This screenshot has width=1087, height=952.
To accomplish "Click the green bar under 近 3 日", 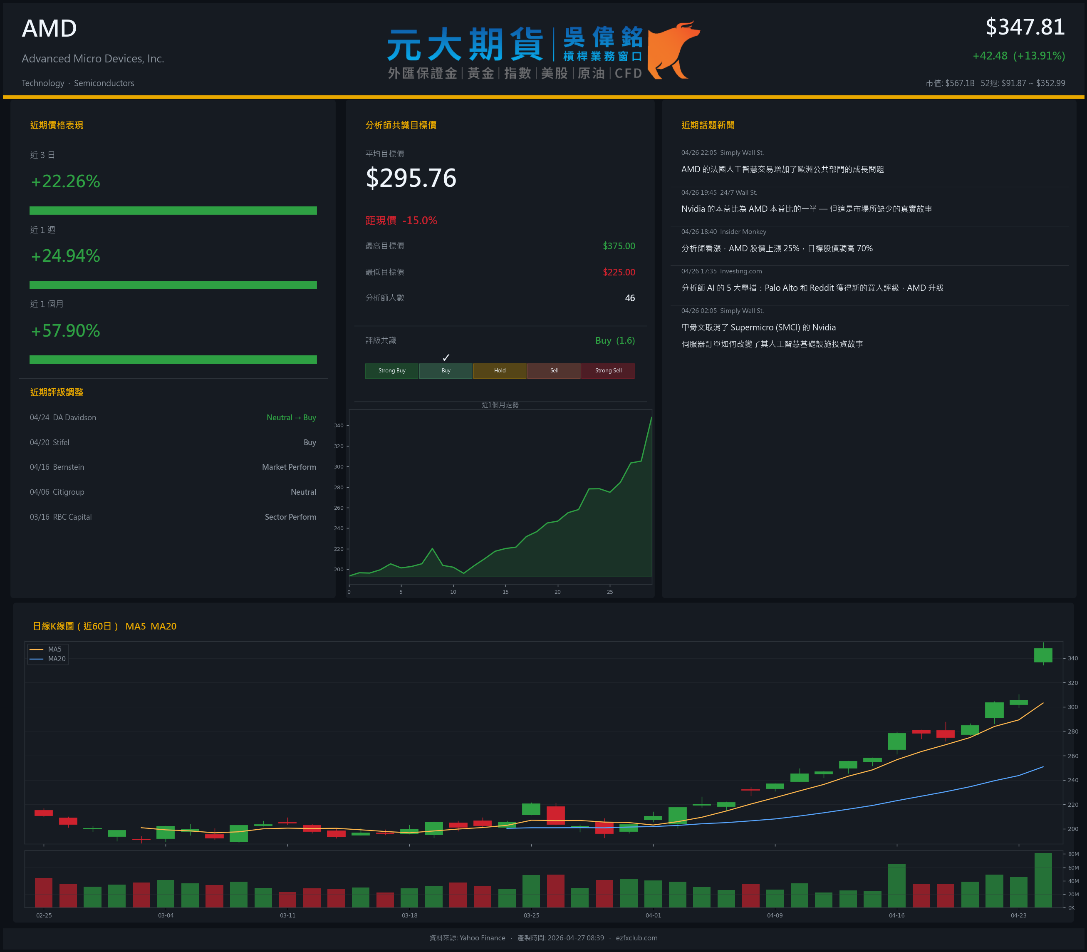I will 173,211.
